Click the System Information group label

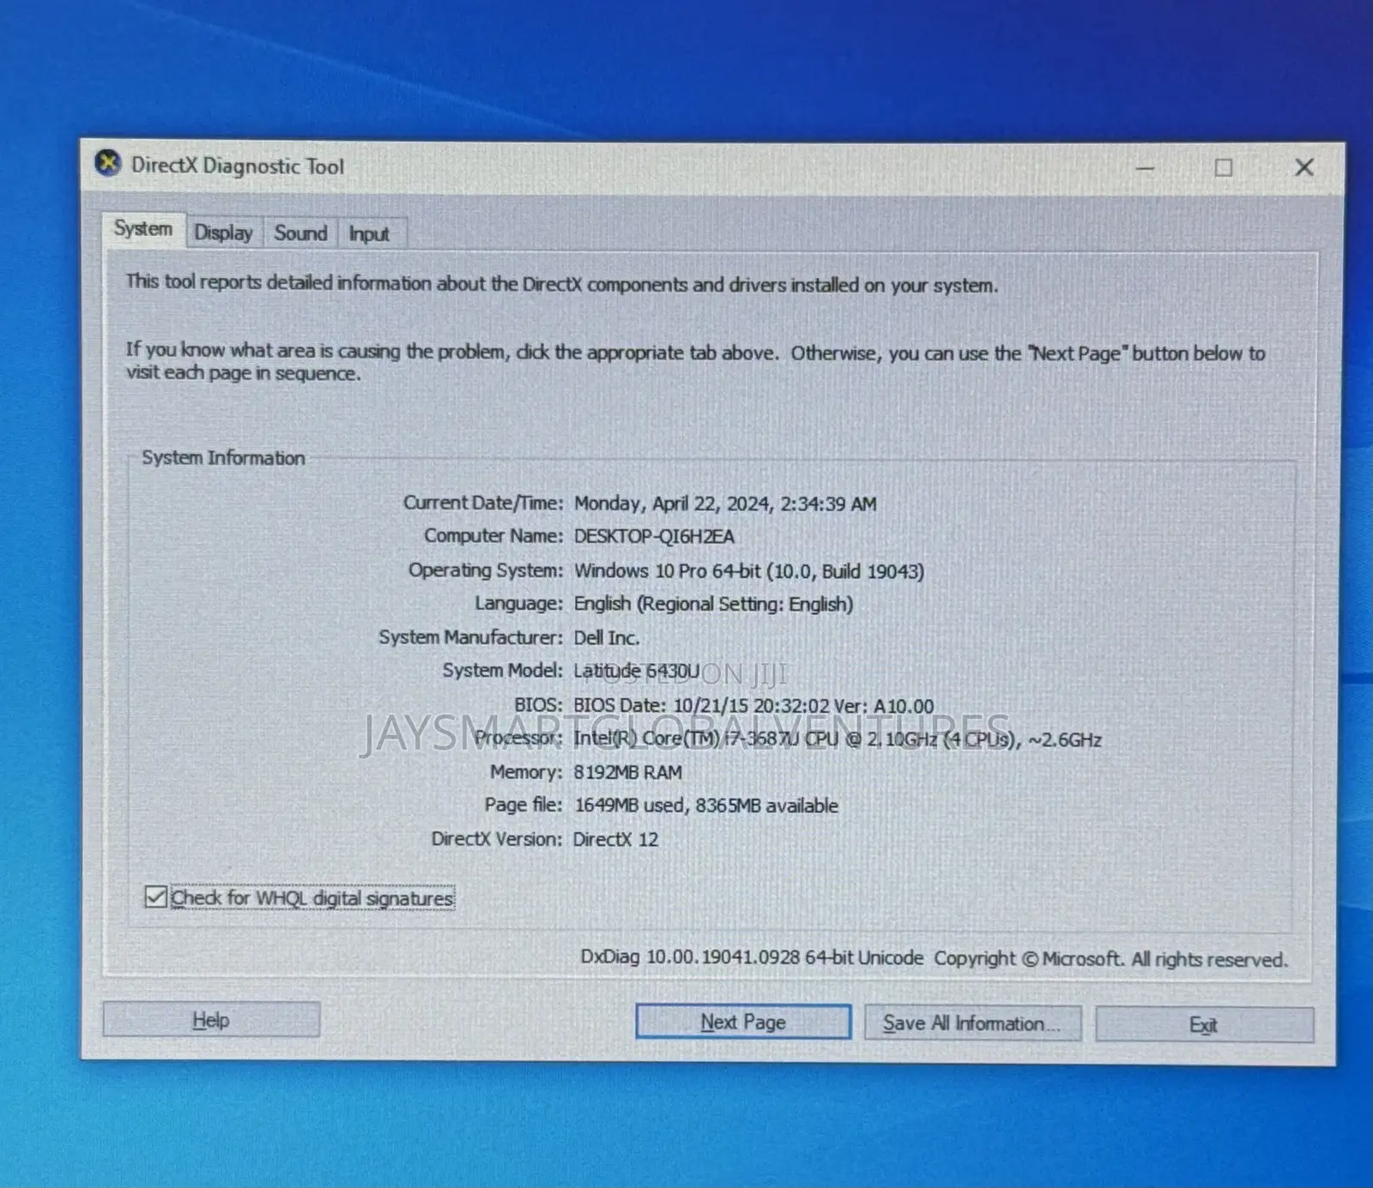click(223, 458)
